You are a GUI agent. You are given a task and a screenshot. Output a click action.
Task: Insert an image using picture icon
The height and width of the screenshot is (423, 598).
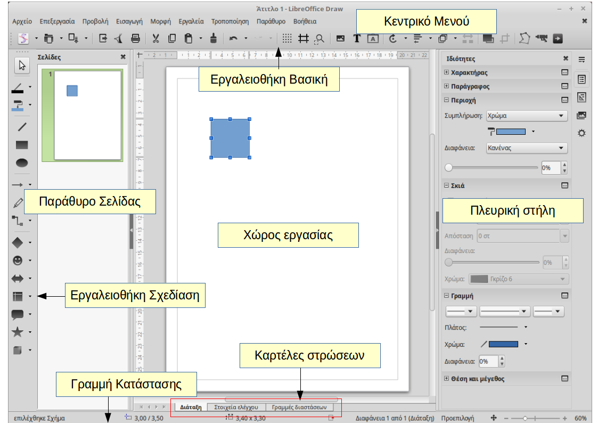340,38
